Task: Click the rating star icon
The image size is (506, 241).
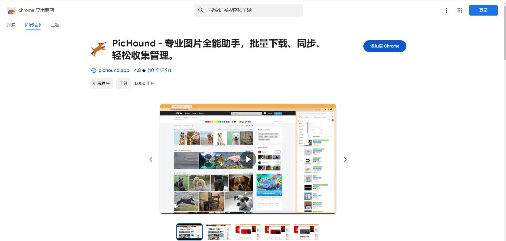Action: click(x=144, y=70)
